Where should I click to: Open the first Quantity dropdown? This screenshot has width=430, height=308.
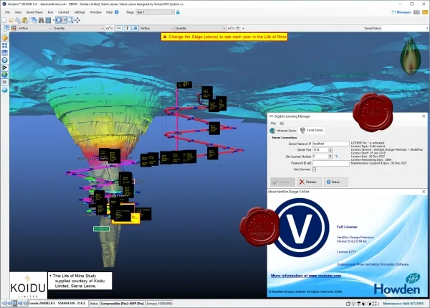tap(79, 28)
